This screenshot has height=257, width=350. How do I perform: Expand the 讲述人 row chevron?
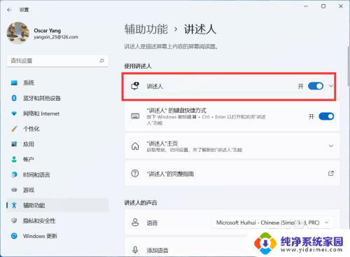(331, 86)
